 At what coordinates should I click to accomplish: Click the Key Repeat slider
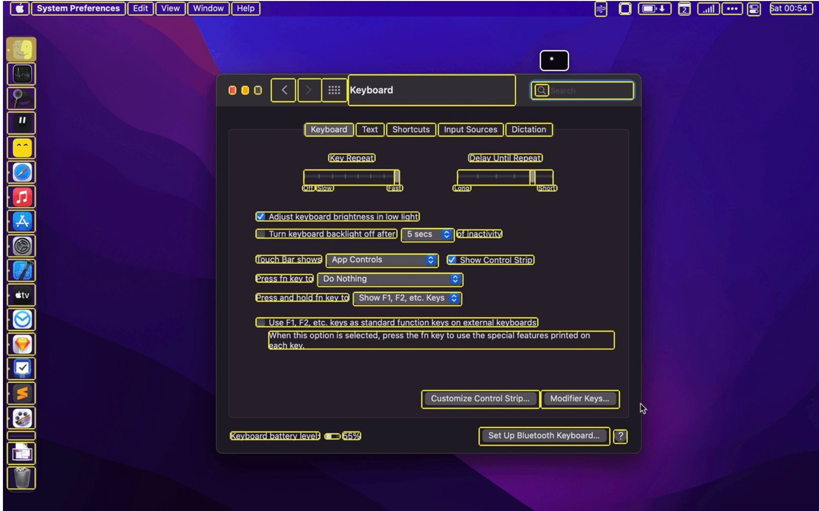tap(351, 177)
